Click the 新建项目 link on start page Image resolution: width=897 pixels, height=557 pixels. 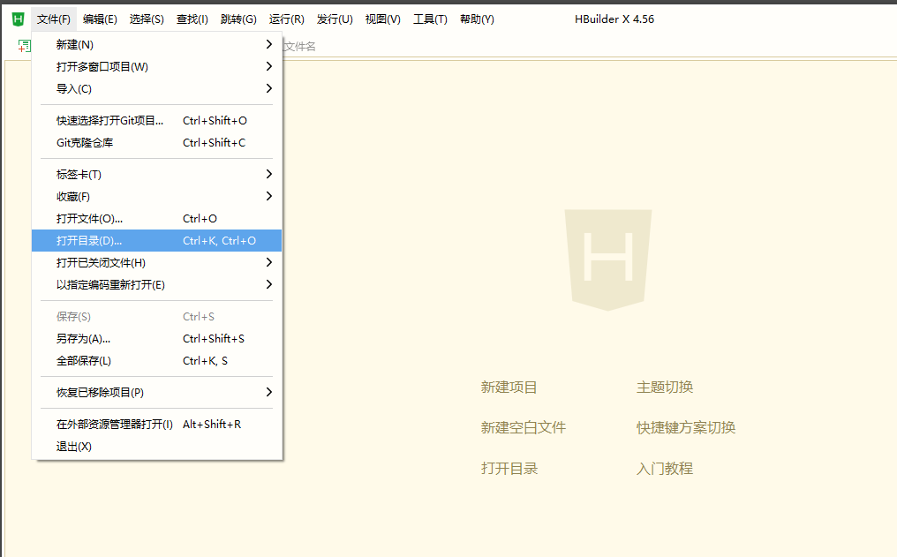(x=509, y=388)
